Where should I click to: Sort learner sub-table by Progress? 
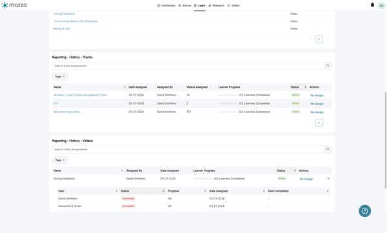coord(205,191)
